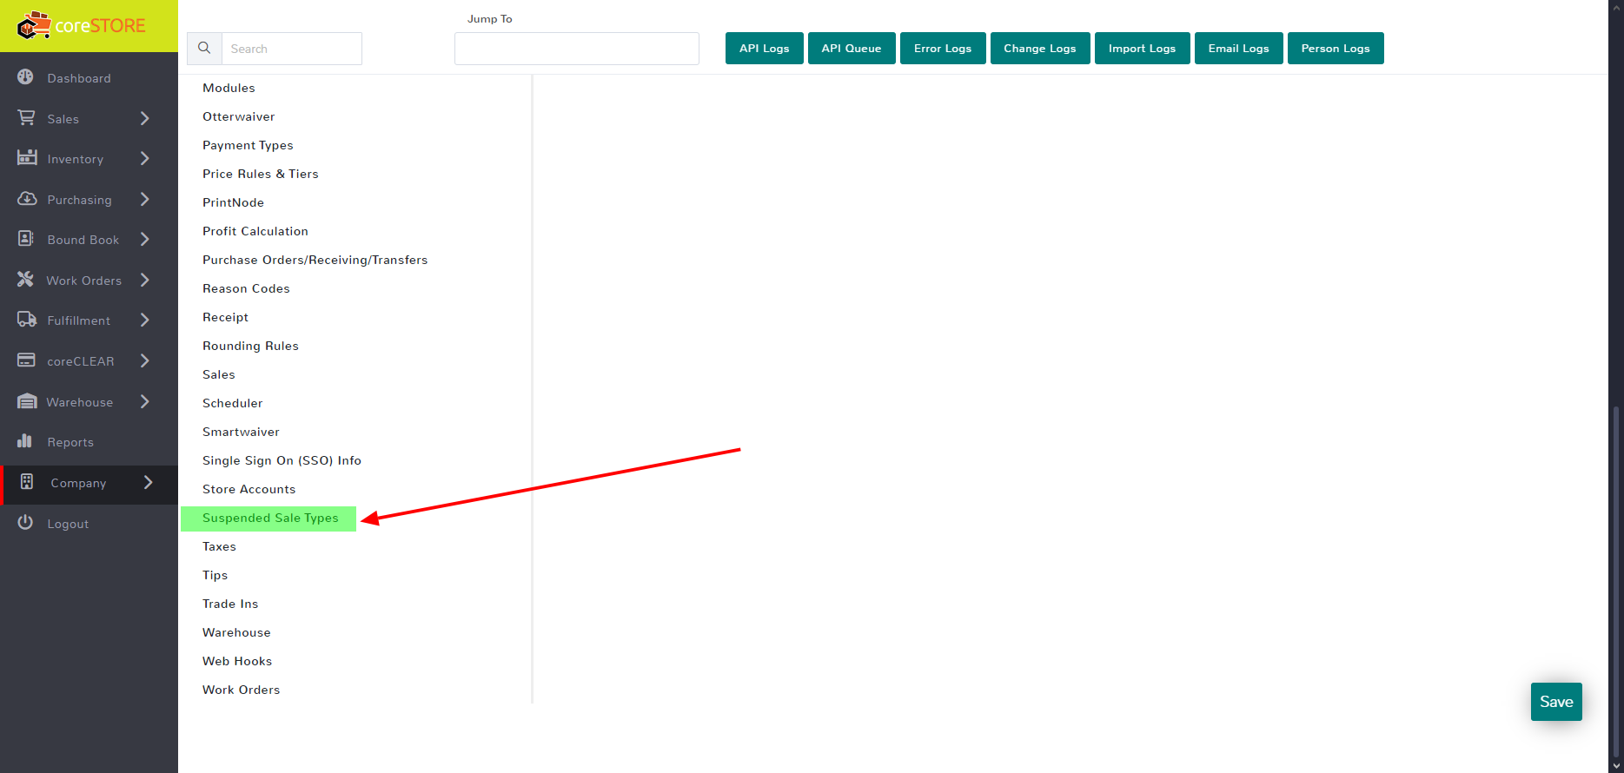Screen dimensions: 1624x773
Task: Click the Purchasing cloud download icon
Action: (27, 199)
